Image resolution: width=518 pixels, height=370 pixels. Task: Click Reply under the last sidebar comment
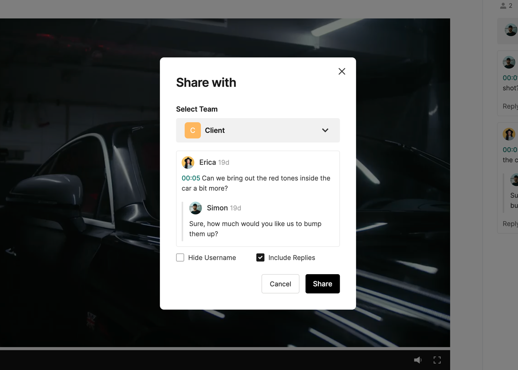[510, 224]
